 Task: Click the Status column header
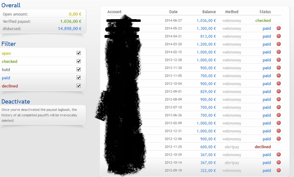(265, 12)
